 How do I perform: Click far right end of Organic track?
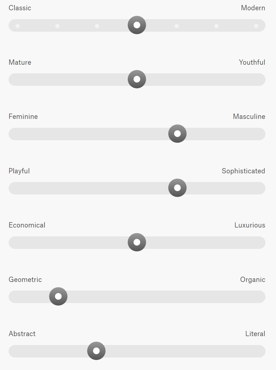[260, 297]
